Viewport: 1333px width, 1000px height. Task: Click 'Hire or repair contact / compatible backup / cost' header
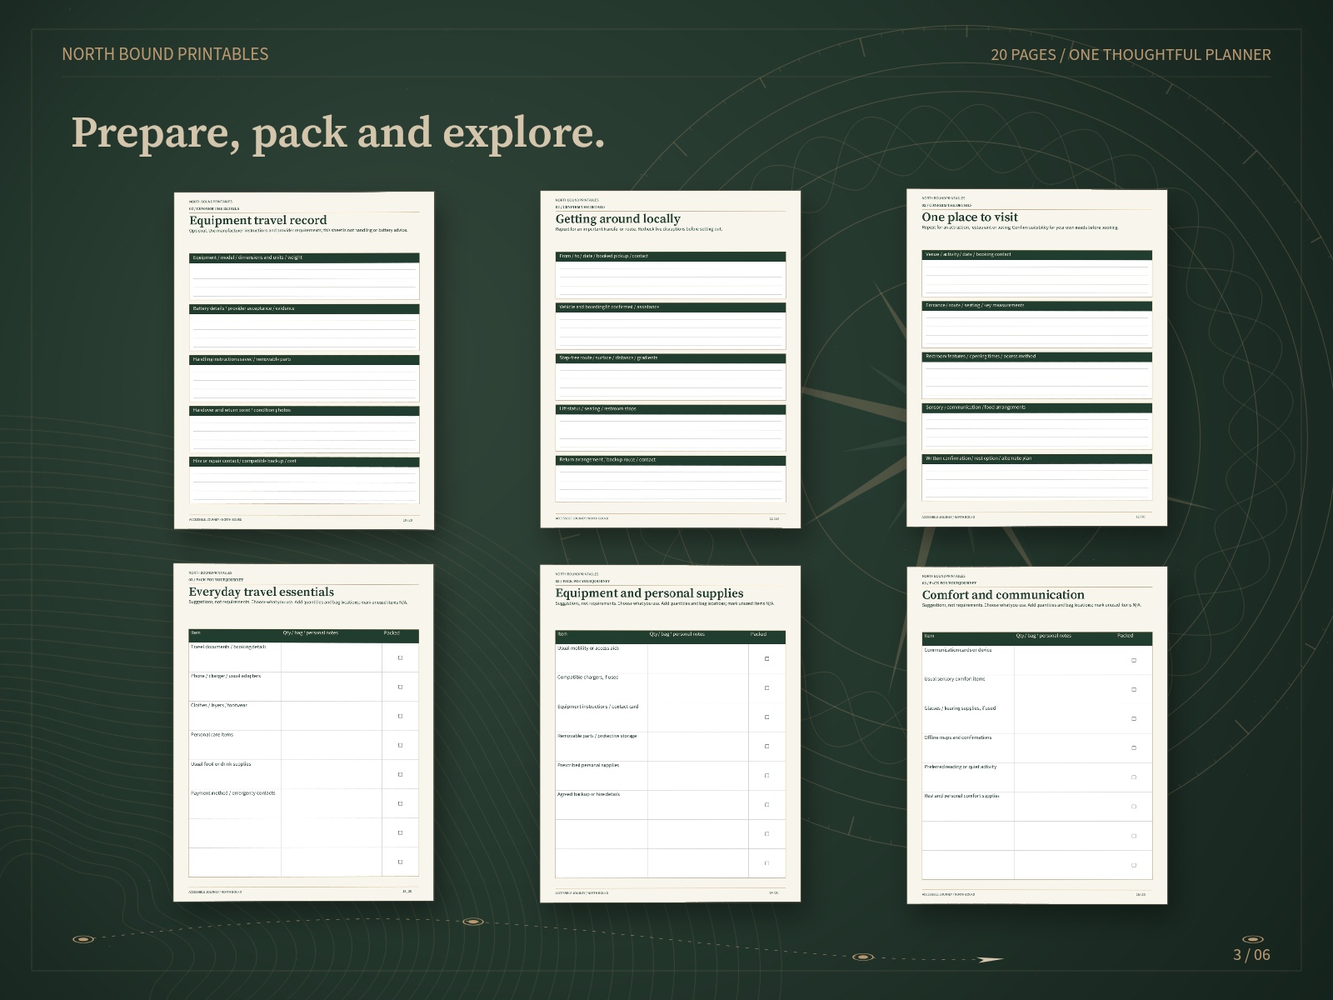(x=304, y=461)
